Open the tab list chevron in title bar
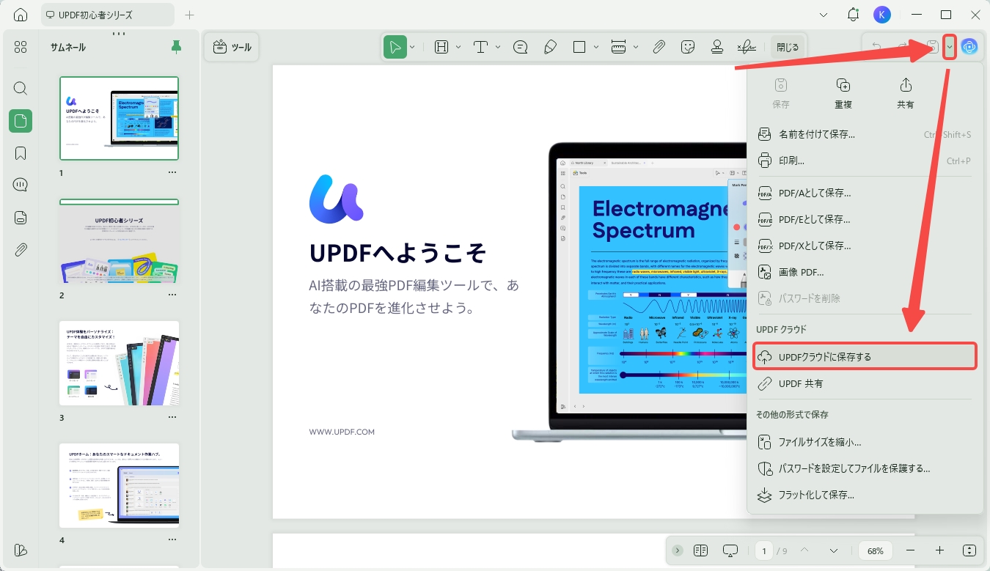 click(x=824, y=15)
